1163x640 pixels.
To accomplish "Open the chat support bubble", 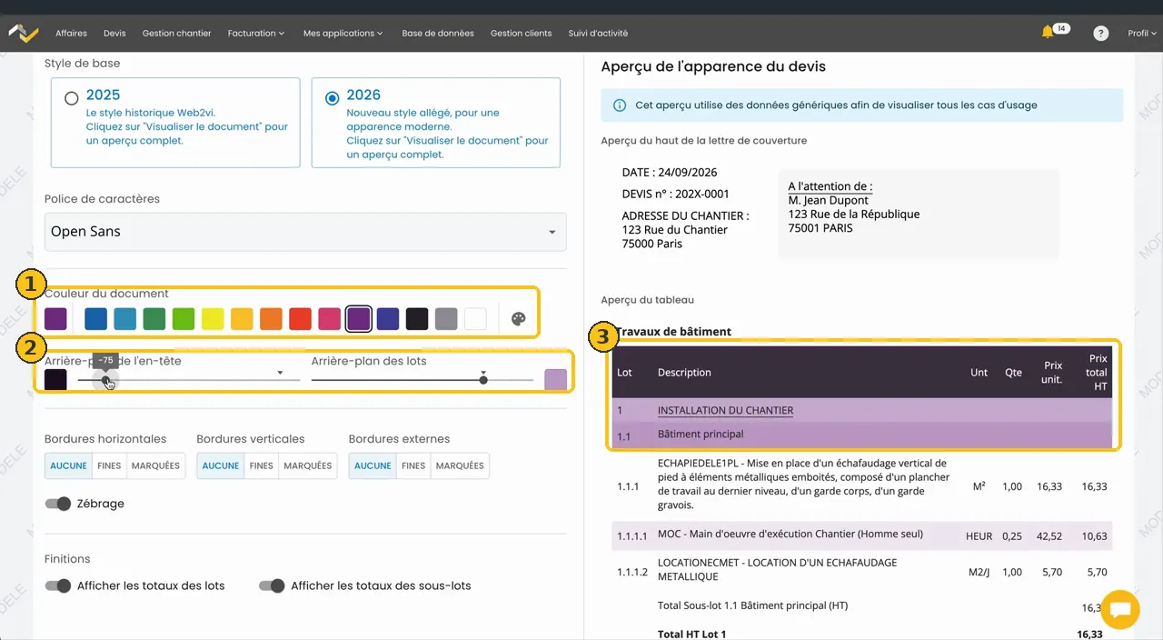I will click(1119, 609).
